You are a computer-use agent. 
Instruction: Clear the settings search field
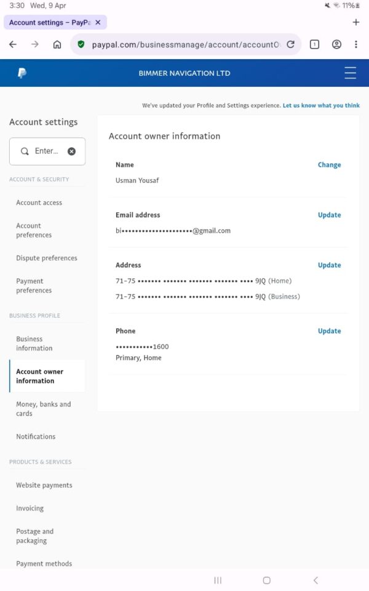point(71,151)
